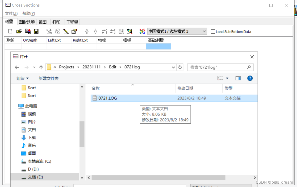Viewport: 297px width, 187px height.
Task: Toggle the preview pane icon
Action: coord(238,78)
